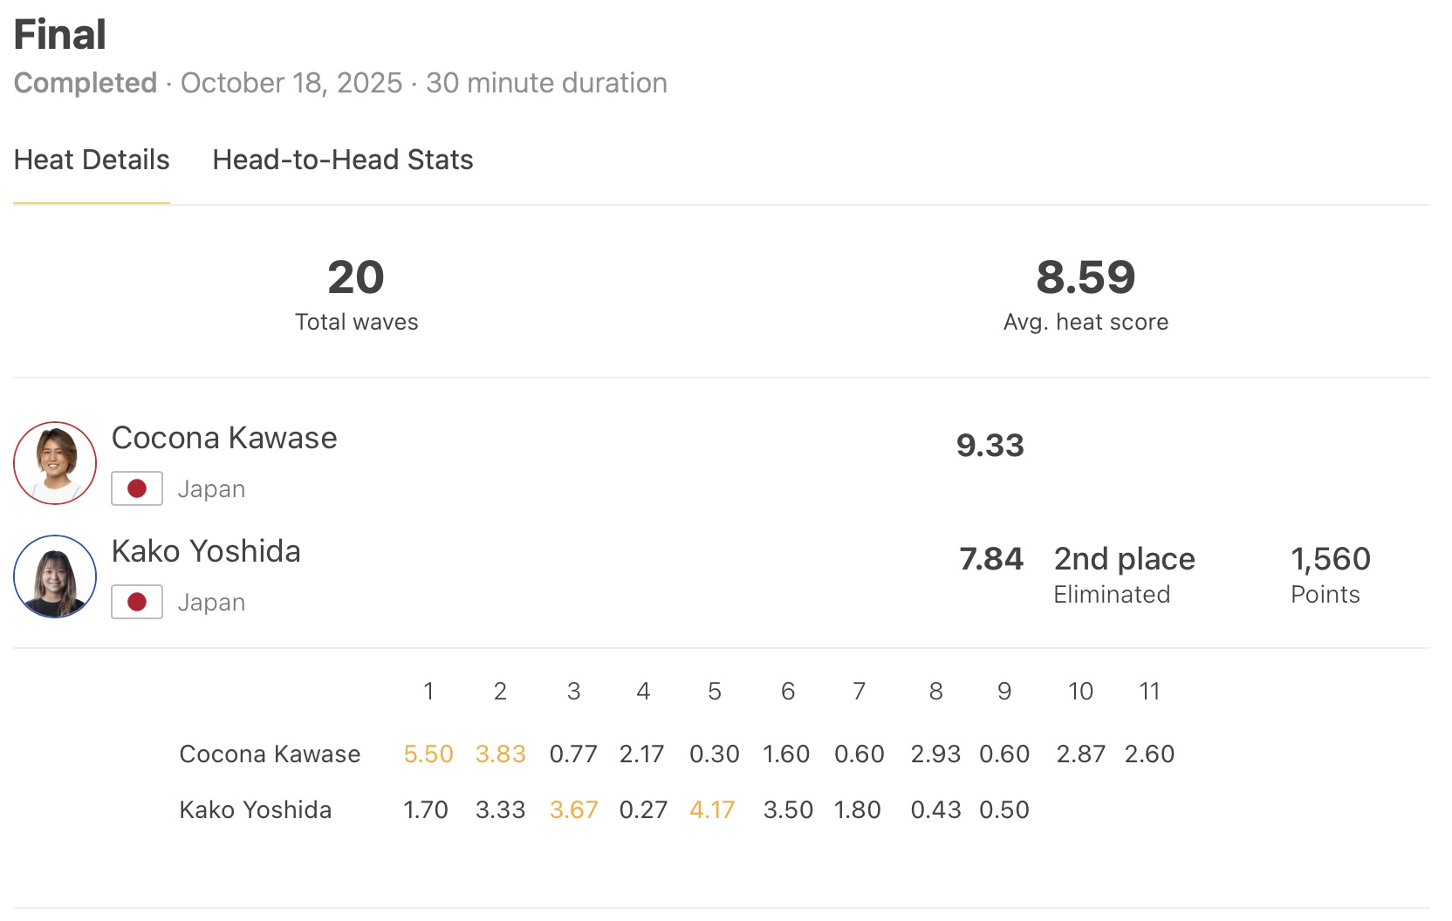Open Kako Yoshida athlete name link
1452x921 pixels.
click(x=206, y=551)
